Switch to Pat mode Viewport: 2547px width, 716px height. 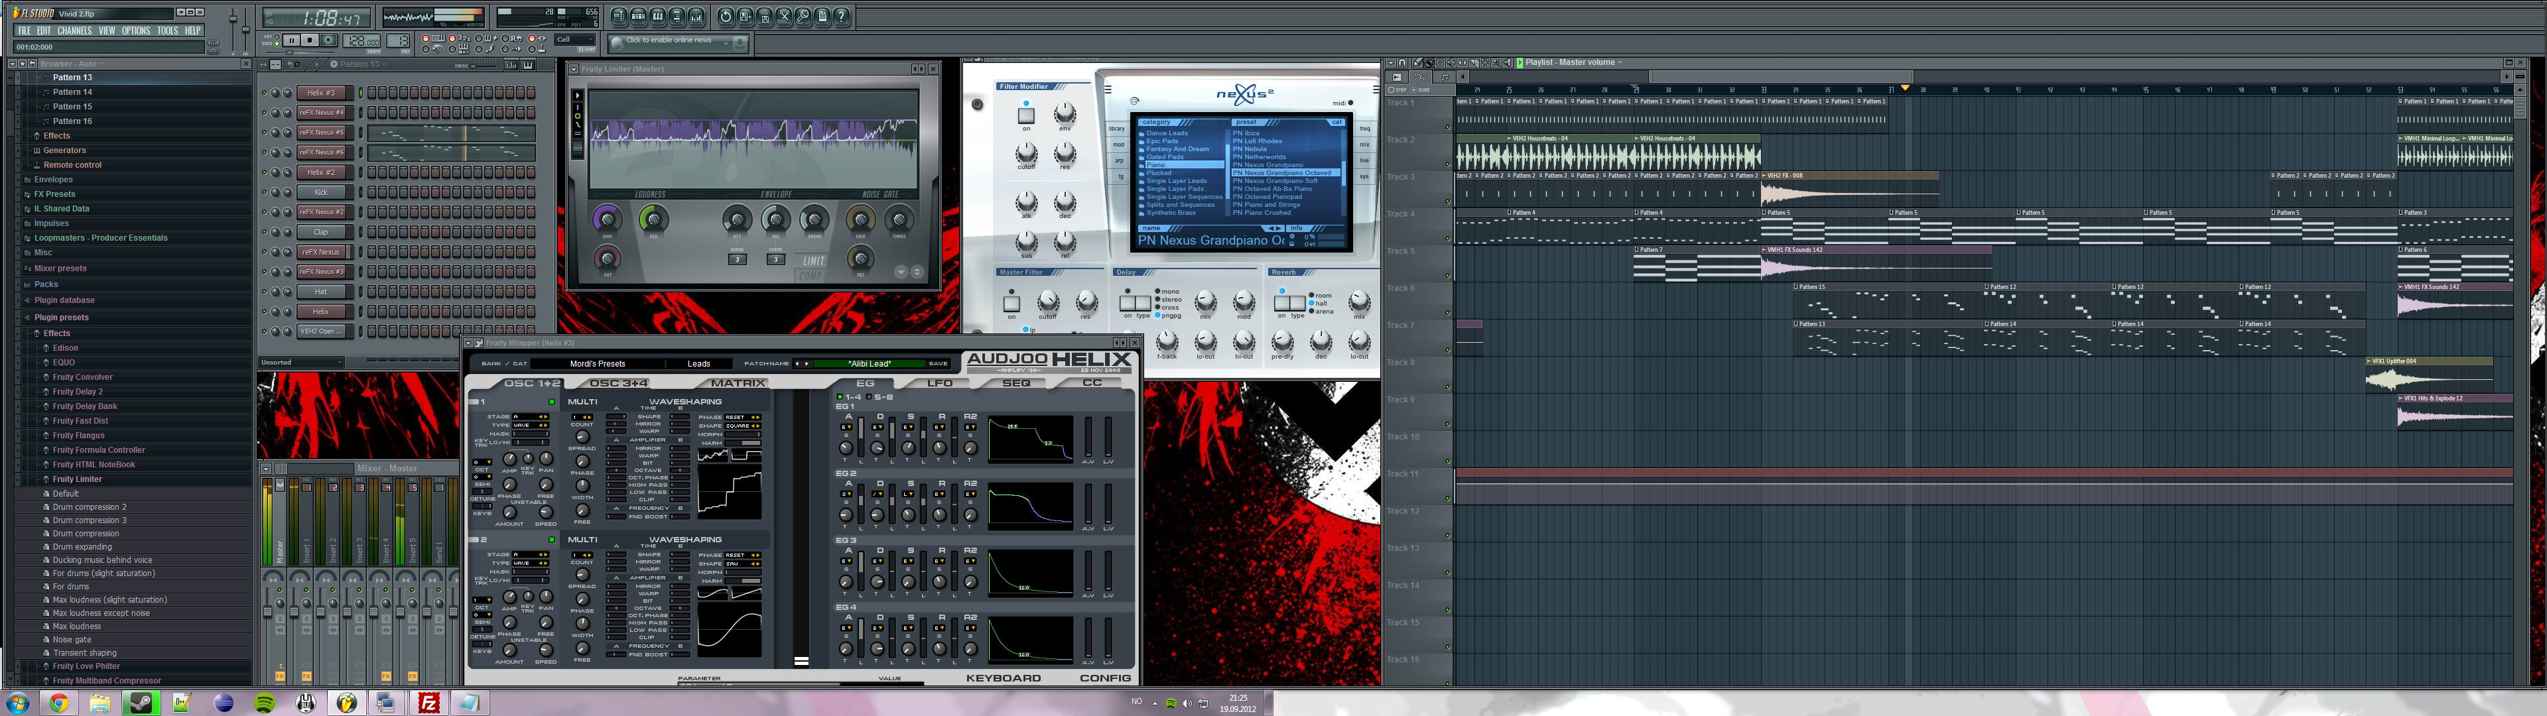[x=278, y=36]
